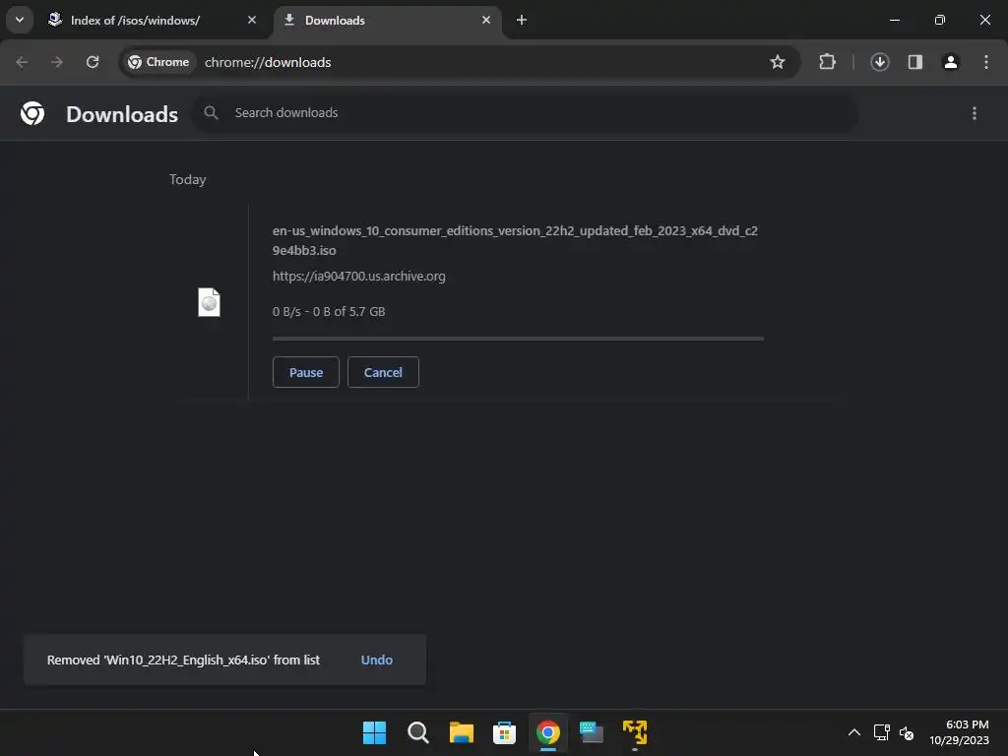Viewport: 1008px width, 756px height.
Task: Pause the ISO download
Action: (x=306, y=372)
